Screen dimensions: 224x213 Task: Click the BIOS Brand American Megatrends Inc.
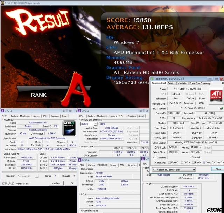click(117, 198)
